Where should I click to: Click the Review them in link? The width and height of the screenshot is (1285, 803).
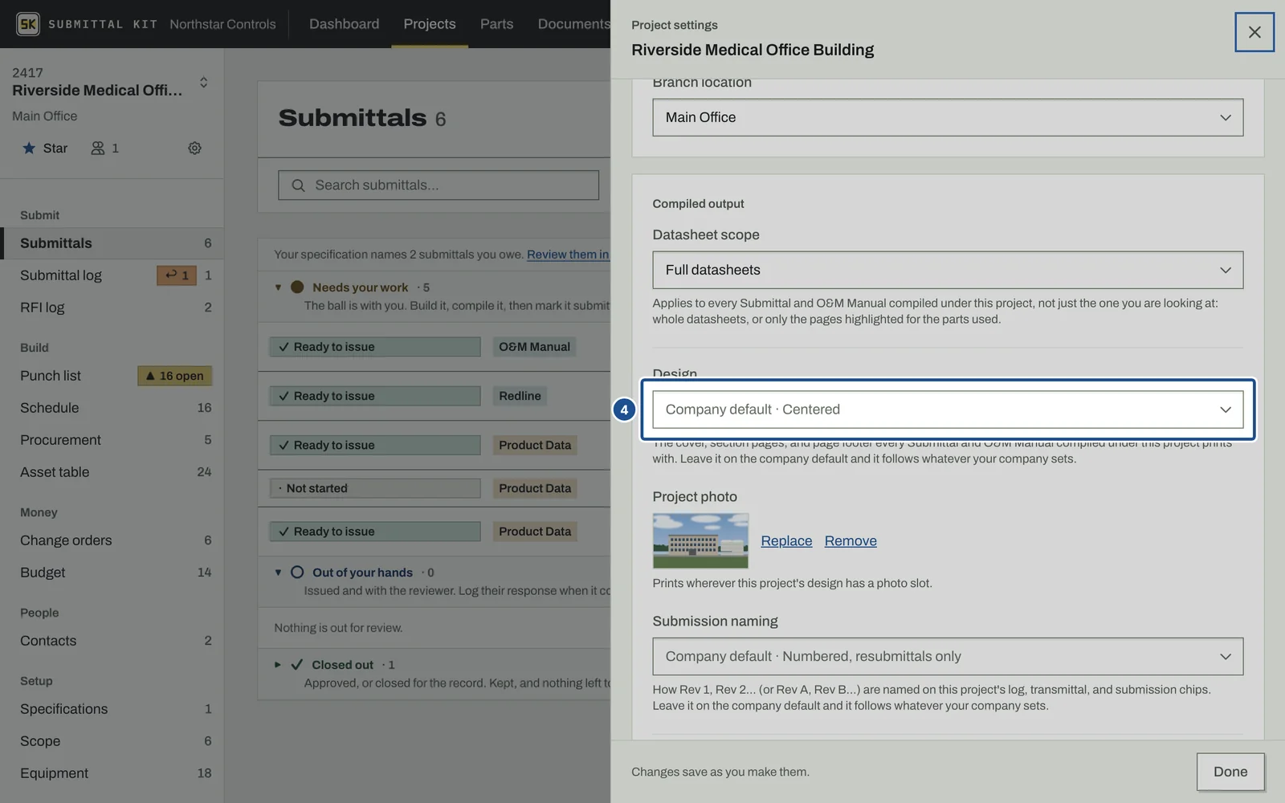pos(568,255)
